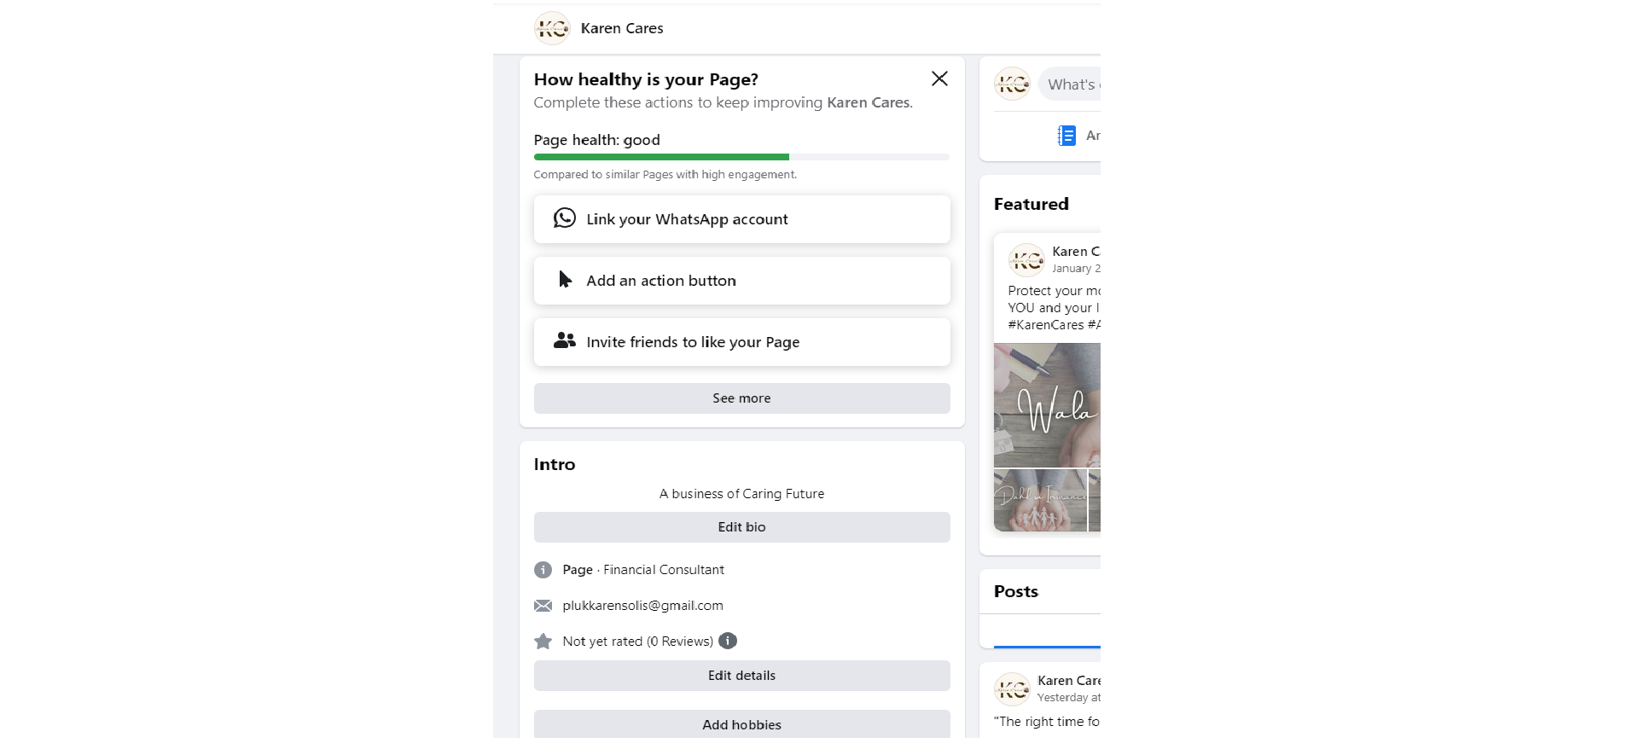Screen dimensions: 1633x755
Task: Open the featured Wala post image
Action: [x=1048, y=405]
